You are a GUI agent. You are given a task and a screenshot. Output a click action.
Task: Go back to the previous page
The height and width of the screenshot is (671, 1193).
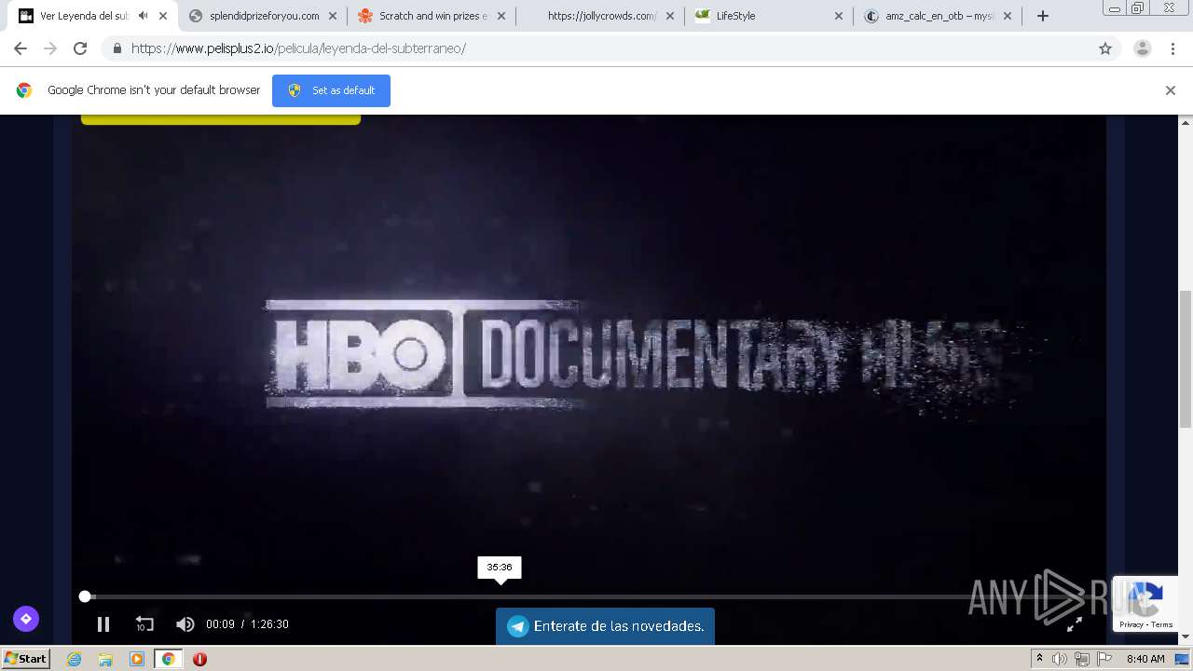[21, 48]
